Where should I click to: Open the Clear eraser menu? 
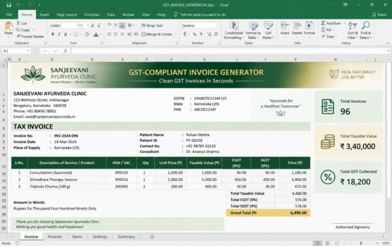pyautogui.click(x=329, y=36)
